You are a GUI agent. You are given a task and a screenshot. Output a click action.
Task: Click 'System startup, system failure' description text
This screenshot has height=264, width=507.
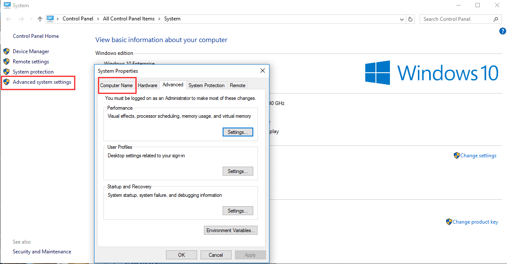click(x=165, y=195)
